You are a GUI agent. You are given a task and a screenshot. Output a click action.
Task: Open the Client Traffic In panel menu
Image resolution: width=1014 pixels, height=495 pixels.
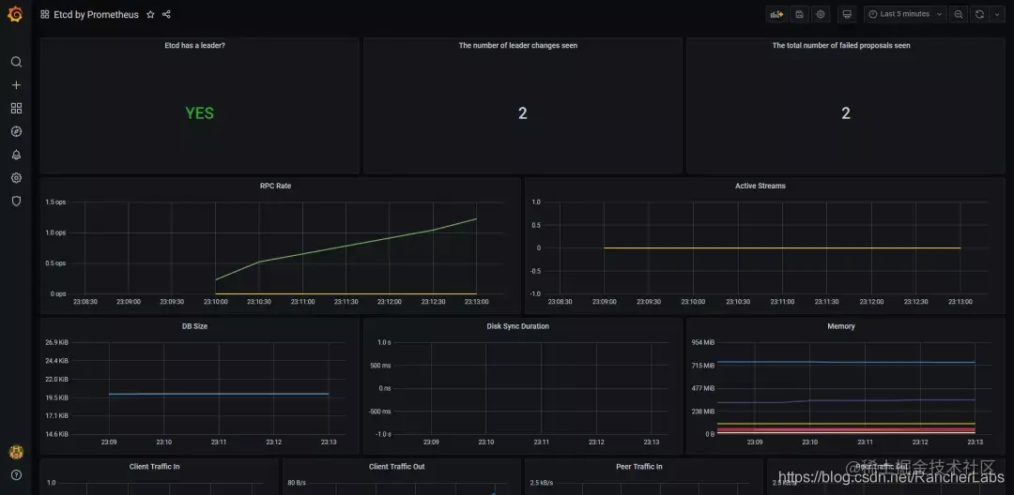pyautogui.click(x=155, y=467)
